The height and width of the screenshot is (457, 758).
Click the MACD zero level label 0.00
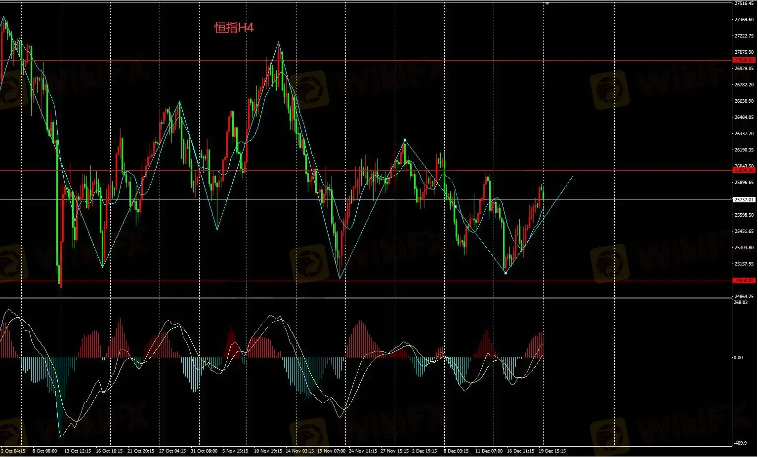point(738,357)
